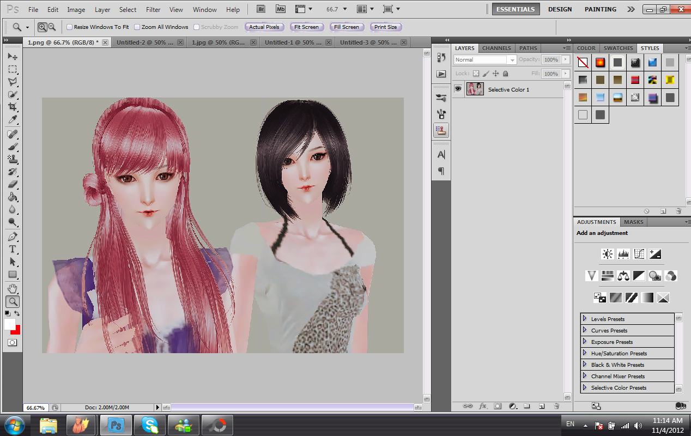This screenshot has width=691, height=436.
Task: Hide the Selective Color 1 layer
Action: tap(458, 89)
